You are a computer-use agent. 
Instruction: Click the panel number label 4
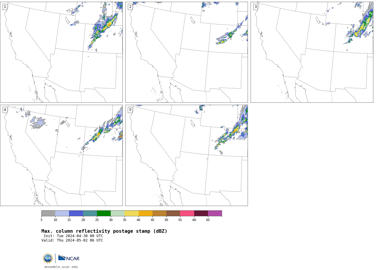pyautogui.click(x=5, y=110)
